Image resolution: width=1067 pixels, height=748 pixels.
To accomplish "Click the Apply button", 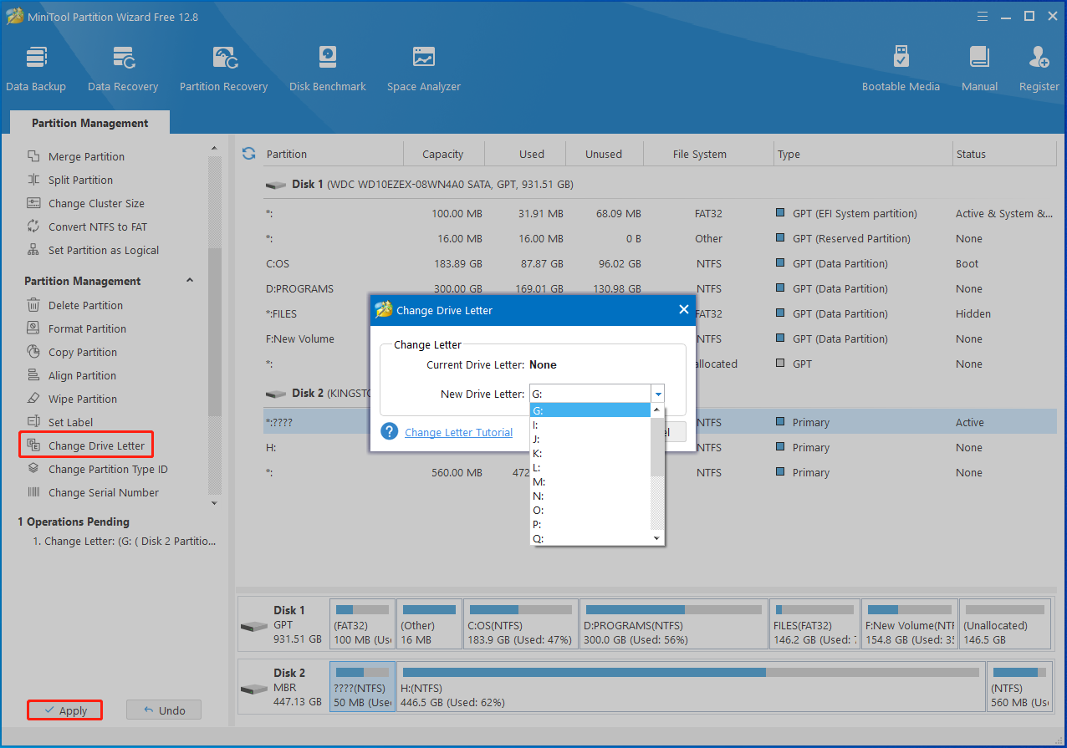I will pyautogui.click(x=64, y=710).
